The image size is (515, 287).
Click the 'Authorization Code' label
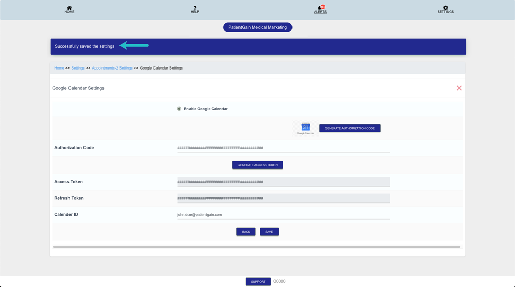click(74, 148)
